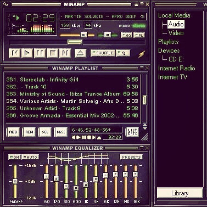Image resolution: width=207 pixels, height=207 pixels.
Task: Select Local Media in library tree
Action: [x=174, y=15]
